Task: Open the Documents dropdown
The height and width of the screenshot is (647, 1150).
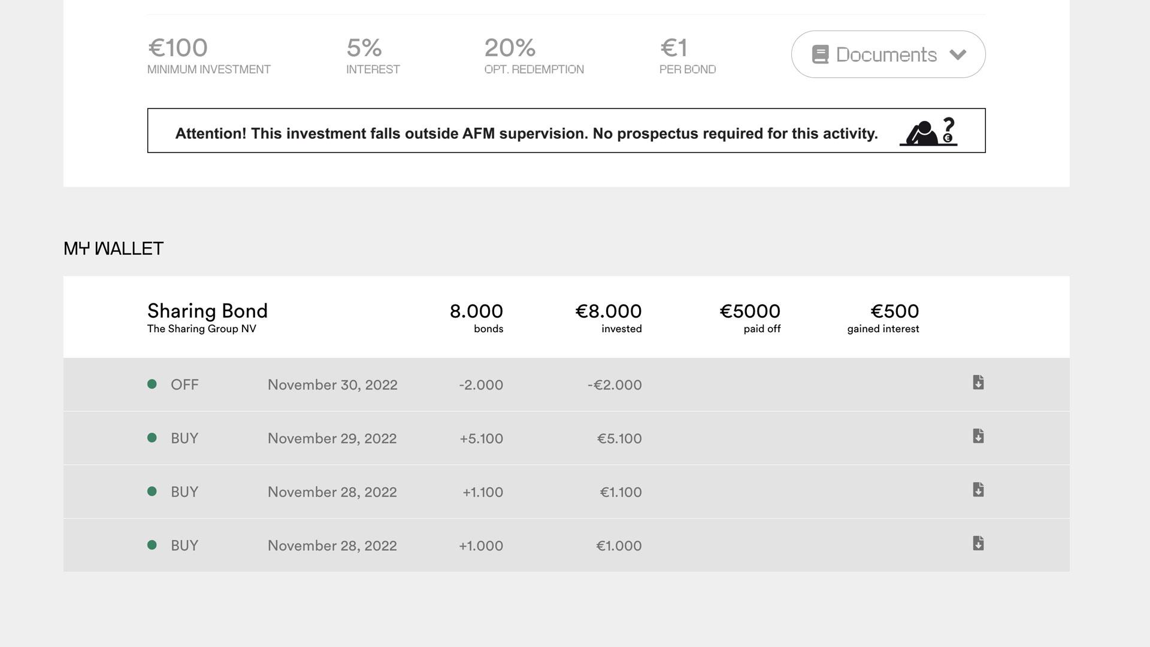Action: click(888, 54)
